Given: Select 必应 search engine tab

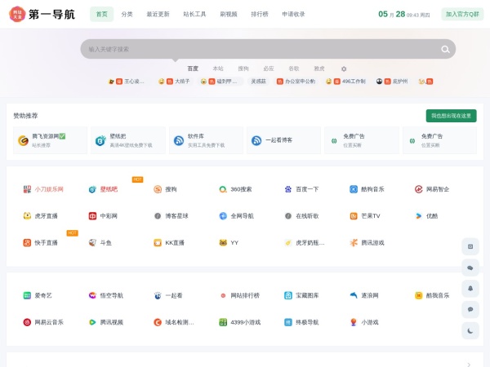Looking at the screenshot, I should (269, 69).
